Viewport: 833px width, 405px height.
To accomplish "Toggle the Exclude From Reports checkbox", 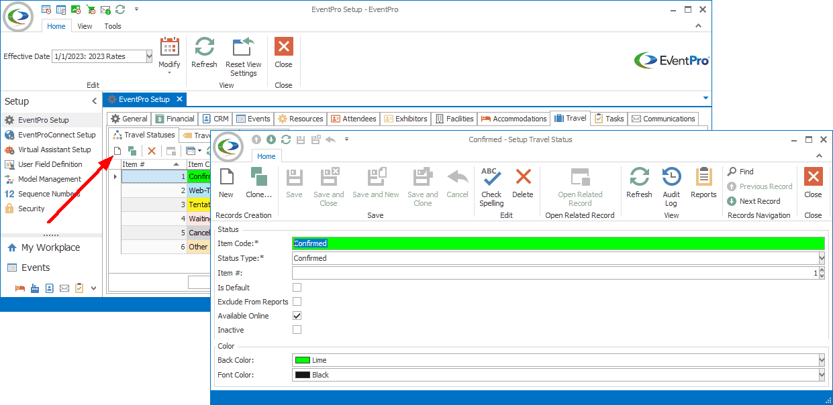I will 297,302.
